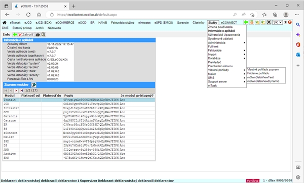Open Copilot sparkle icon in sidebar

pos(298,34)
